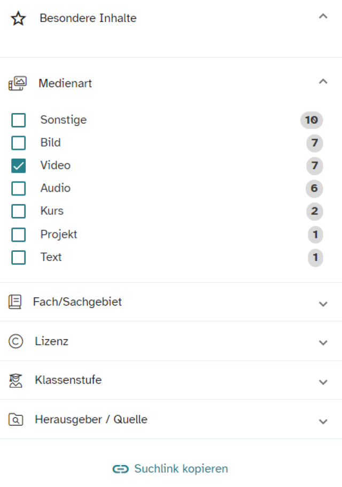The width and height of the screenshot is (342, 487).
Task: Click the book icon beside Fach/Sachgebiet
Action: tap(15, 302)
